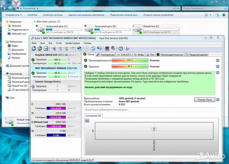Click Explorer back navigation arrow
229x164 pixels.
pos(5,9)
